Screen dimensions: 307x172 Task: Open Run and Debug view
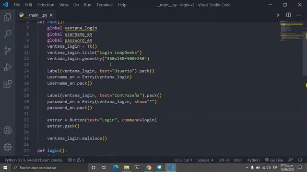[8, 67]
